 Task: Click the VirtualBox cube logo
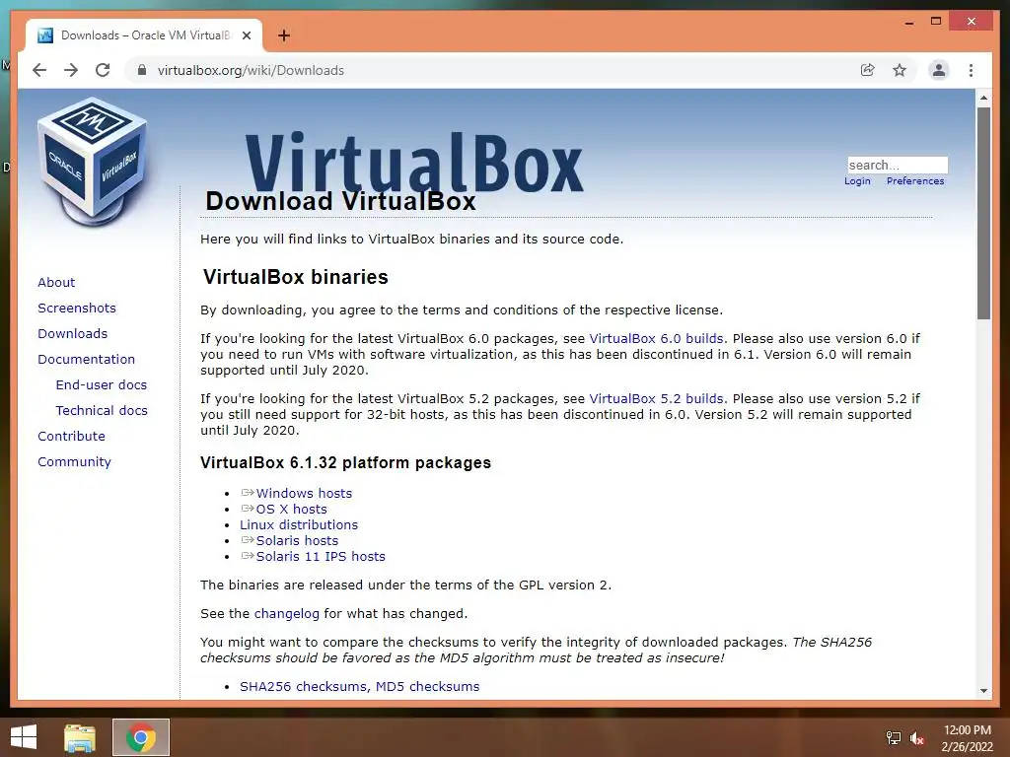(x=92, y=161)
